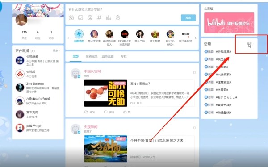The width and height of the screenshot is (268, 167).
Task: View the 170 关注 following count
Action: pyautogui.click(x=24, y=35)
